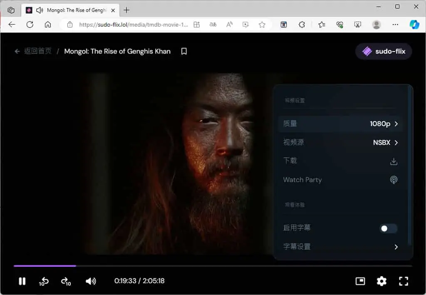Skip forward 10 seconds
This screenshot has width=426, height=295.
(66, 281)
